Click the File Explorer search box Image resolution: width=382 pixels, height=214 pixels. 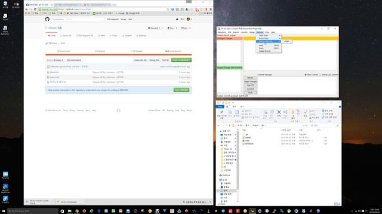pyautogui.click(x=324, y=125)
